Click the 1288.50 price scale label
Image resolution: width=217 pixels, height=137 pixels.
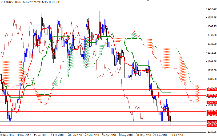(212, 79)
